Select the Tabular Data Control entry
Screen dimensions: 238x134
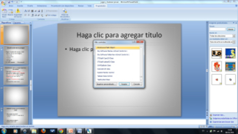(118, 76)
